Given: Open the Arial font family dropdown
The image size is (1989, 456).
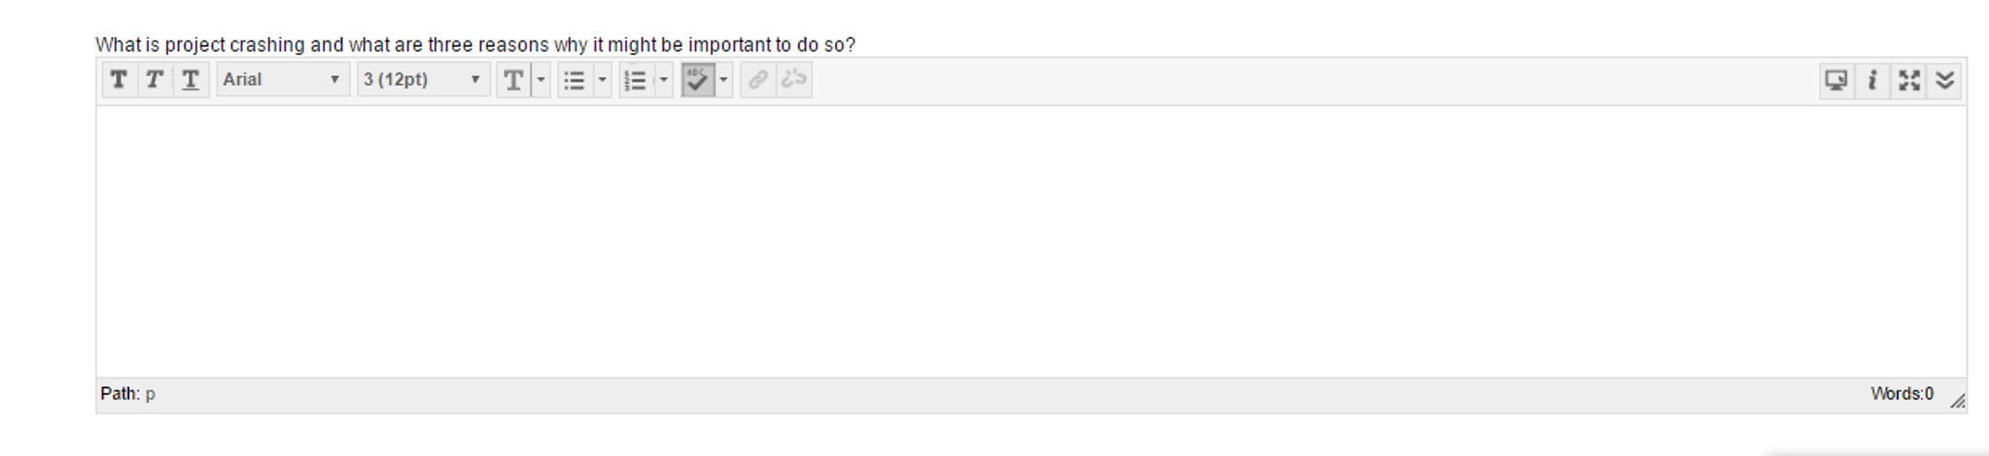Looking at the screenshot, I should pyautogui.click(x=282, y=80).
